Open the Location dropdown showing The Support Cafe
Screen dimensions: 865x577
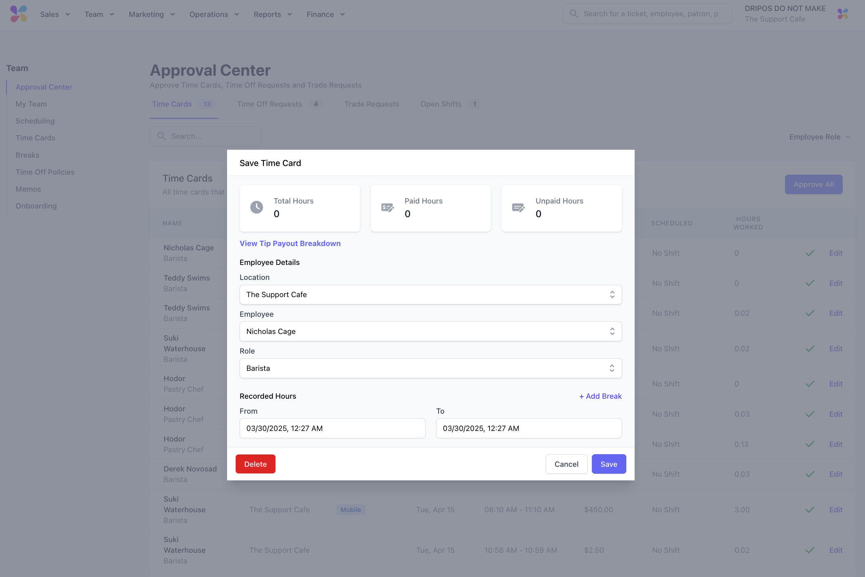pyautogui.click(x=430, y=294)
